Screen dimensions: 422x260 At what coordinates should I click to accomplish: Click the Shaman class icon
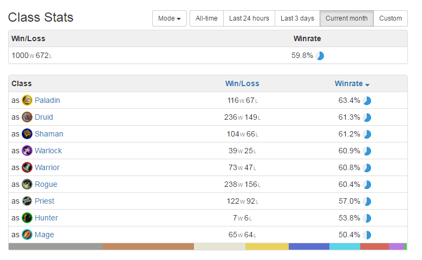pos(27,134)
